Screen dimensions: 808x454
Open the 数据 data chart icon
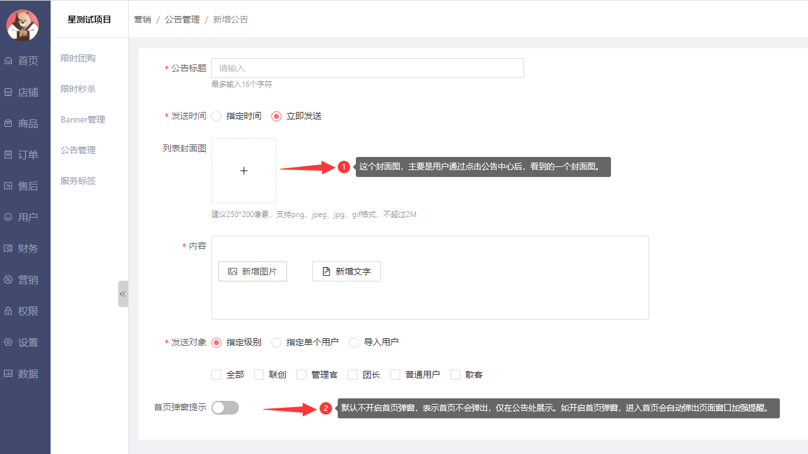tap(9, 373)
